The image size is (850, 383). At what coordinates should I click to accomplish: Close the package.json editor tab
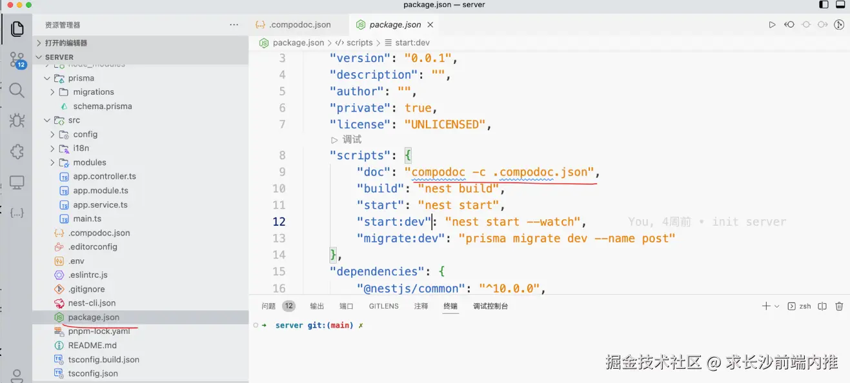[x=430, y=25]
